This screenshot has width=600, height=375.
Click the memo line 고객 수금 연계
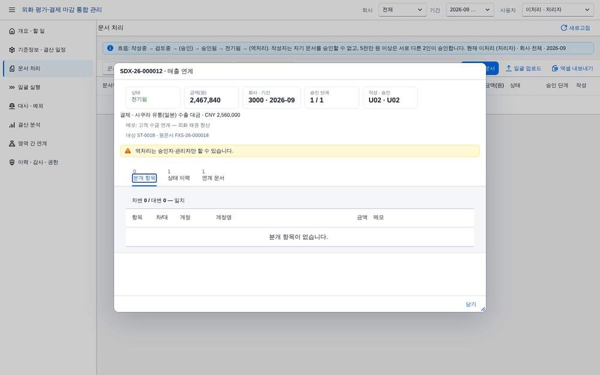pos(167,125)
